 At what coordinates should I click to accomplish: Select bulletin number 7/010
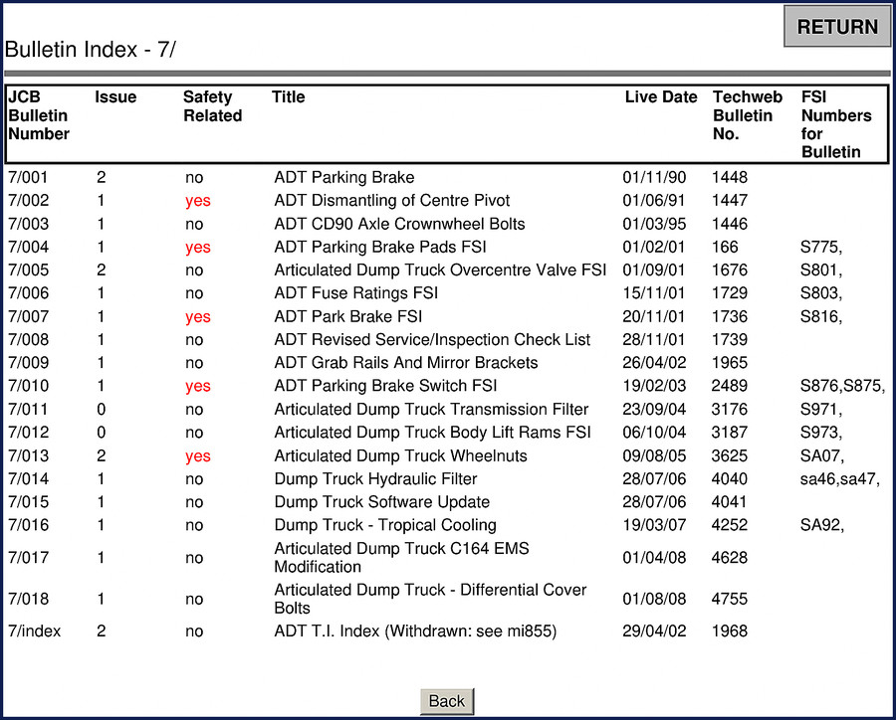(29, 386)
